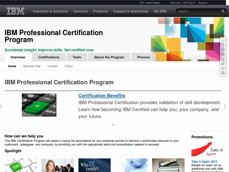Open the Take It Again 2013 link
229x172 pixels.
204,161
